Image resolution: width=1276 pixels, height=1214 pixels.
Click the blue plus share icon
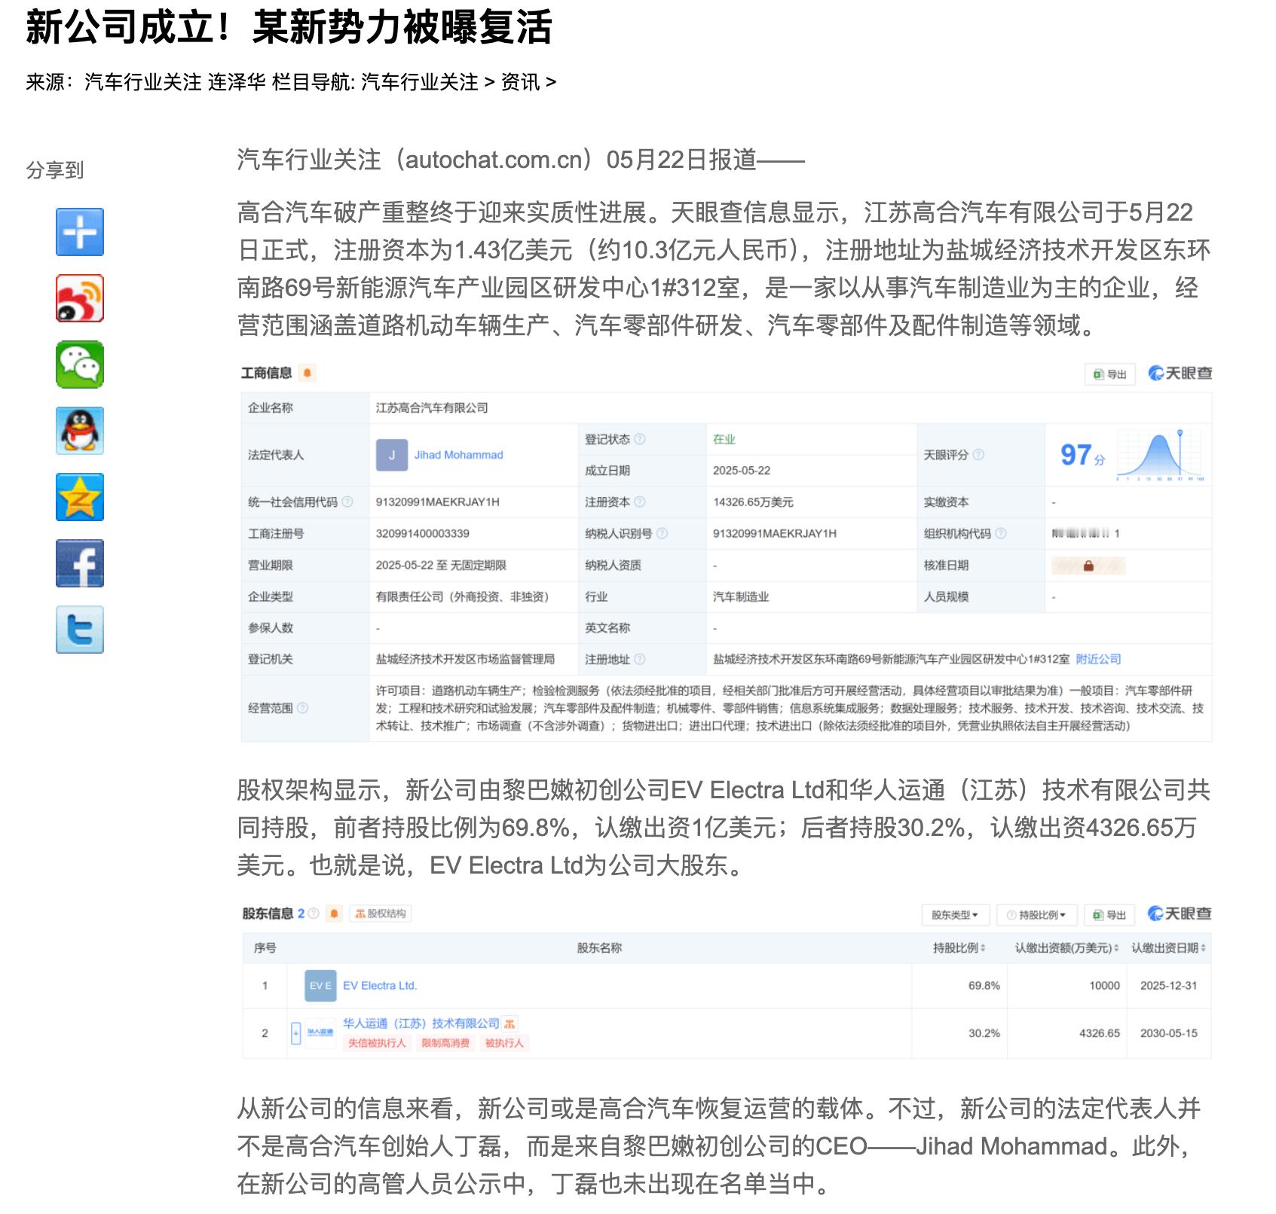(80, 232)
